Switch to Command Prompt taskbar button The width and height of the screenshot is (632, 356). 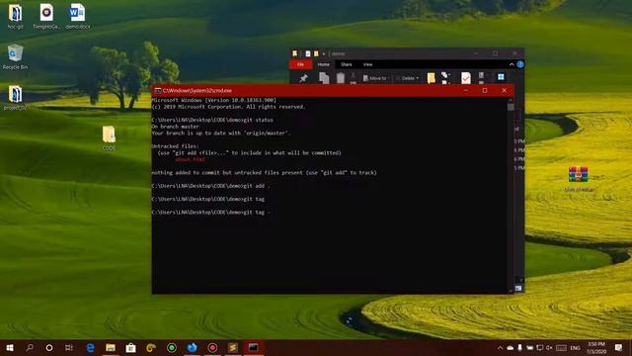pyautogui.click(x=253, y=347)
